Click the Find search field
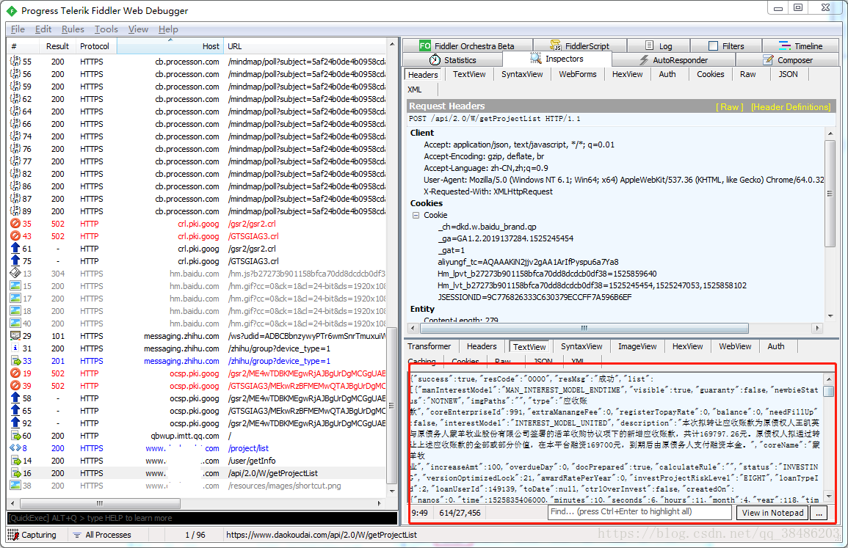This screenshot has width=848, height=548. (639, 512)
